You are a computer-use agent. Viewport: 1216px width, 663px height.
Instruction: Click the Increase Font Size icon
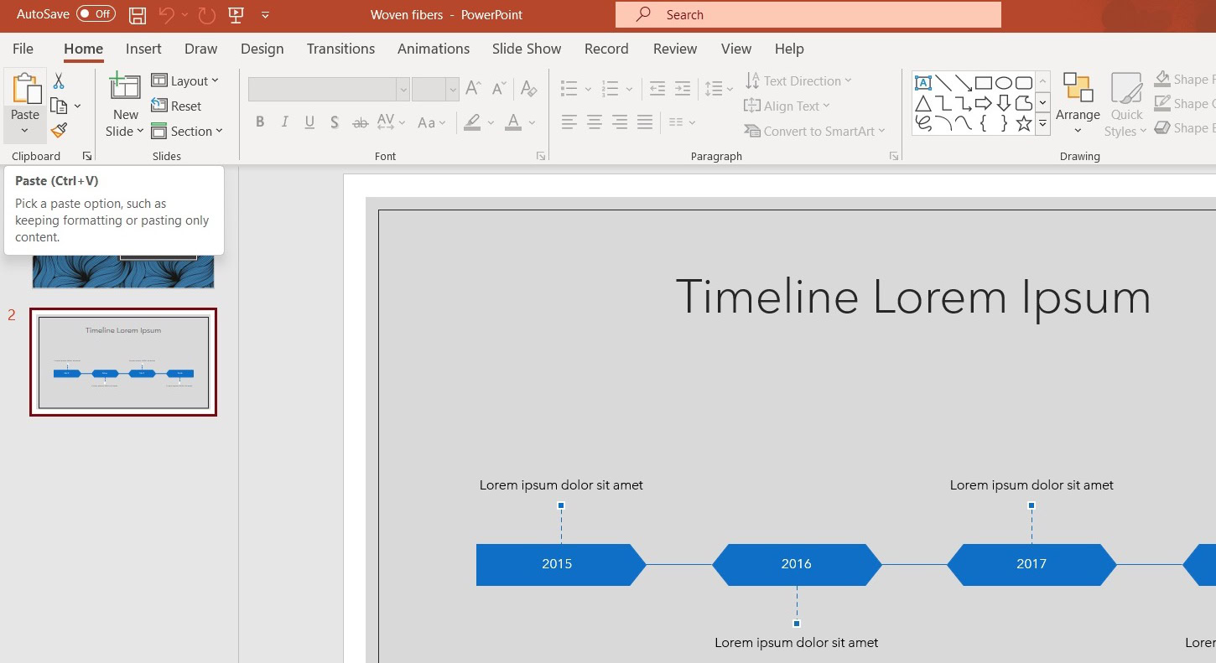[x=473, y=88]
